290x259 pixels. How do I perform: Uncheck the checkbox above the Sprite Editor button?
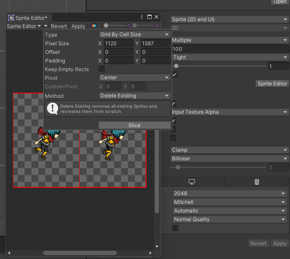pyautogui.click(x=175, y=75)
